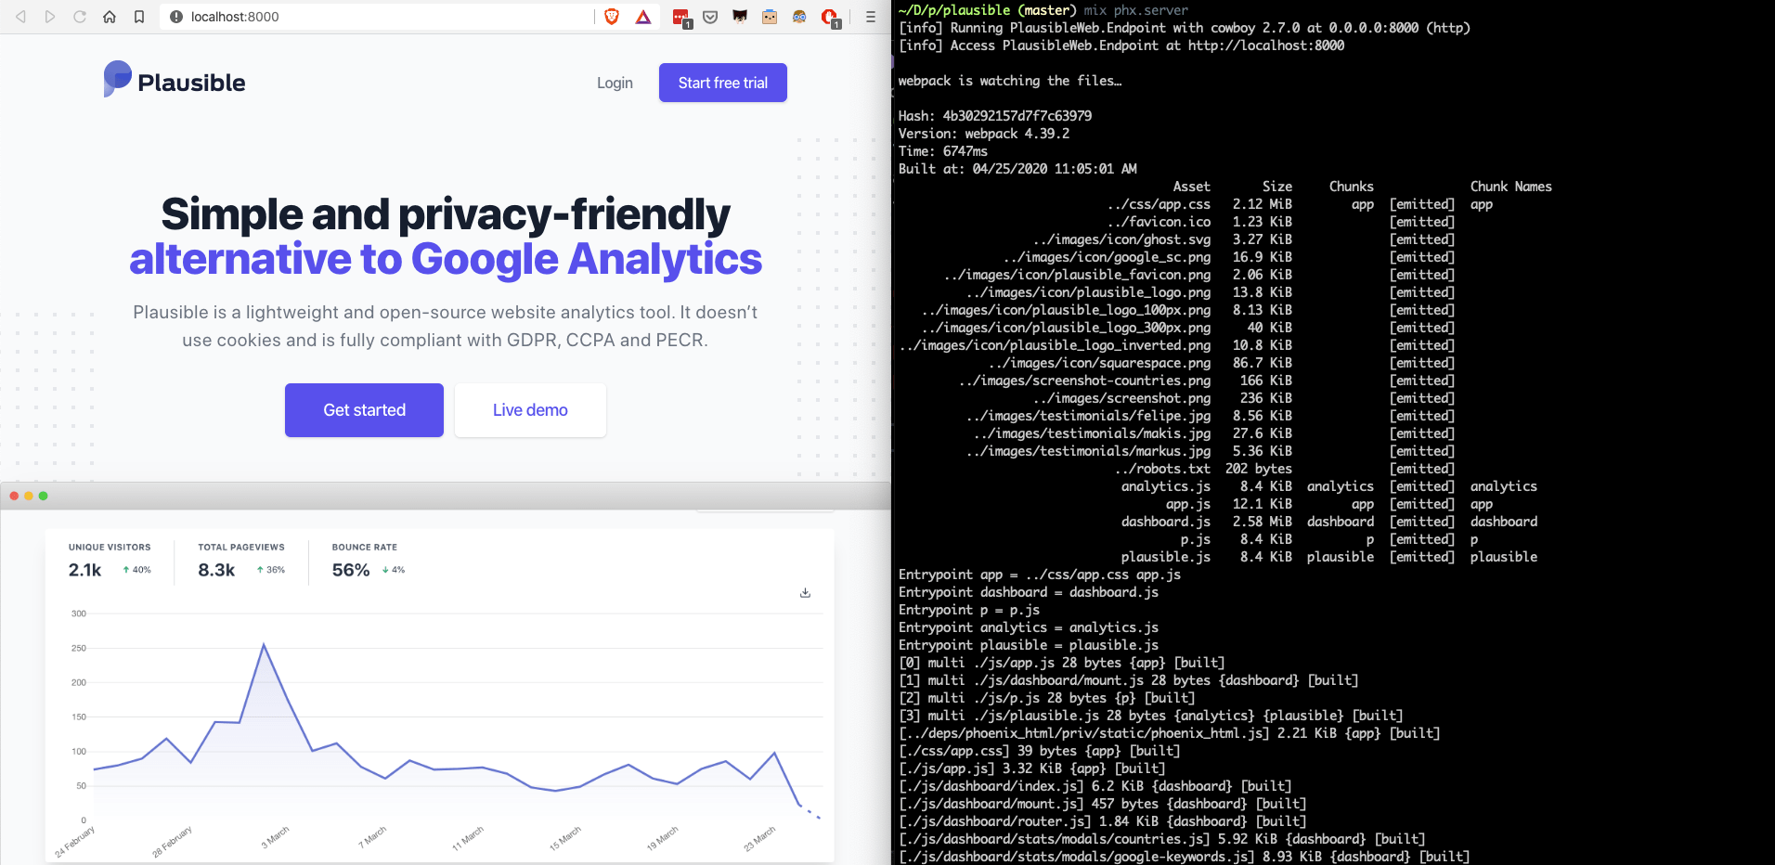Click the Plausible logo

coord(175,81)
